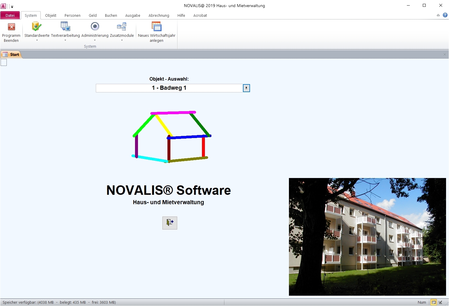Open the Administrierung ribbon button
449x306 pixels.
[95, 31]
